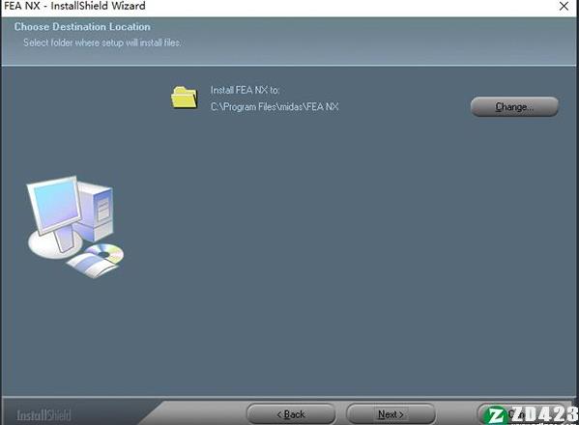Image resolution: width=579 pixels, height=425 pixels.
Task: Click the computer monitor in the illustration
Action: [x=55, y=205]
